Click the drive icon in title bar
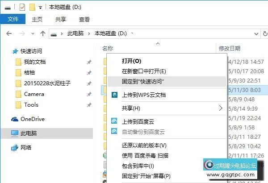The height and width of the screenshot is (183, 268). (8, 8)
